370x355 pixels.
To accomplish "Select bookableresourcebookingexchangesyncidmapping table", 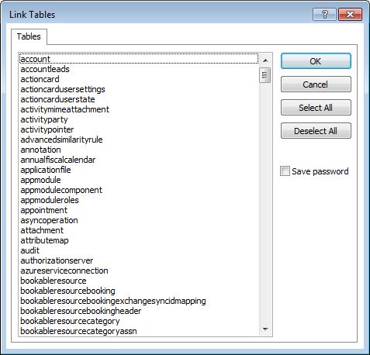I will pyautogui.click(x=139, y=301).
